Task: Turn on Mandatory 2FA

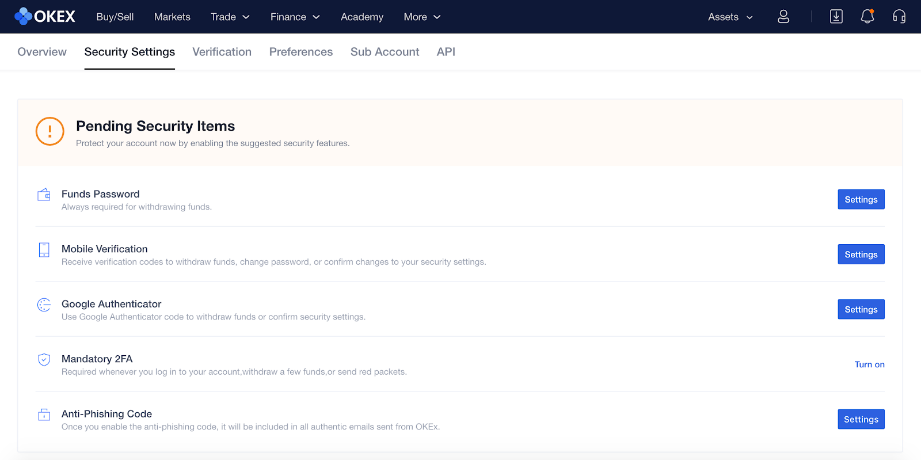Action: (x=869, y=364)
